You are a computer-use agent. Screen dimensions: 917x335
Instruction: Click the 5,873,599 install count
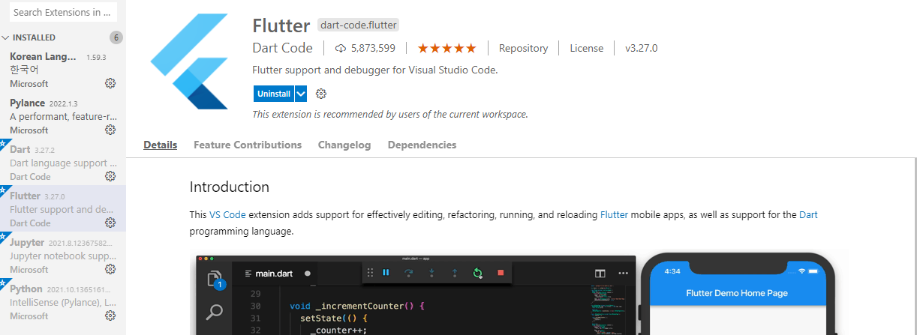click(373, 48)
